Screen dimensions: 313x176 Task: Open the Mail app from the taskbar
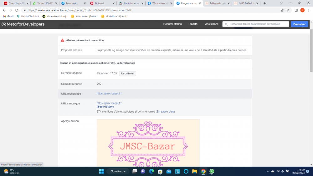click(169, 171)
